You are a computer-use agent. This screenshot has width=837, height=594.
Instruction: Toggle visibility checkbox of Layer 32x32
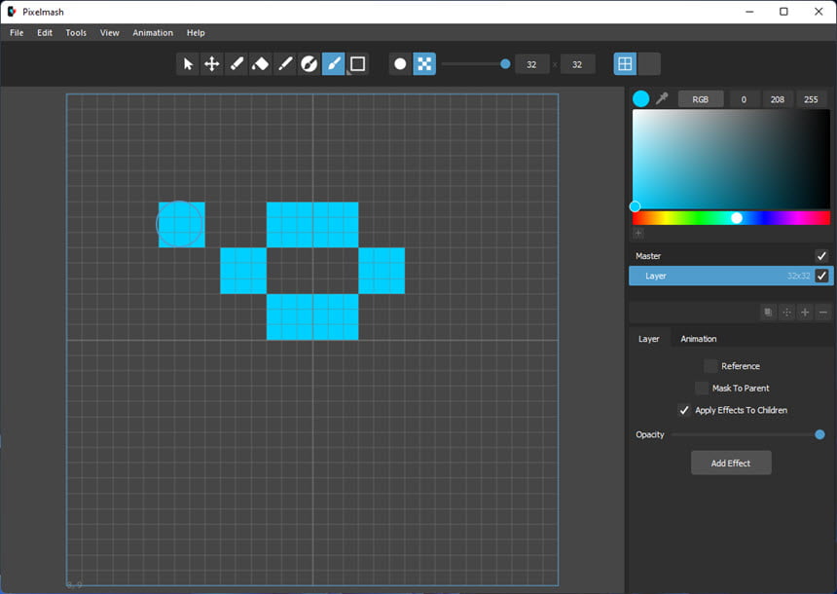[x=821, y=276]
